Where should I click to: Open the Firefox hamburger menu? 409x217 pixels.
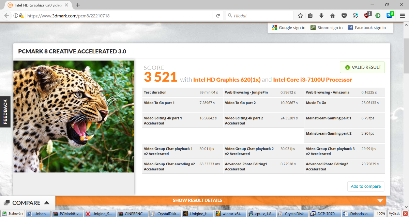pyautogui.click(x=402, y=16)
